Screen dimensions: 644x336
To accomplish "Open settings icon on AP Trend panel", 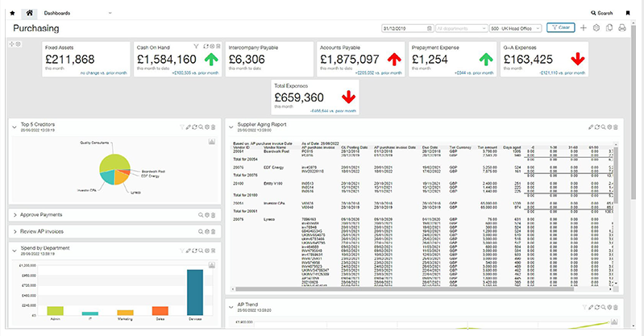I will pos(609,307).
